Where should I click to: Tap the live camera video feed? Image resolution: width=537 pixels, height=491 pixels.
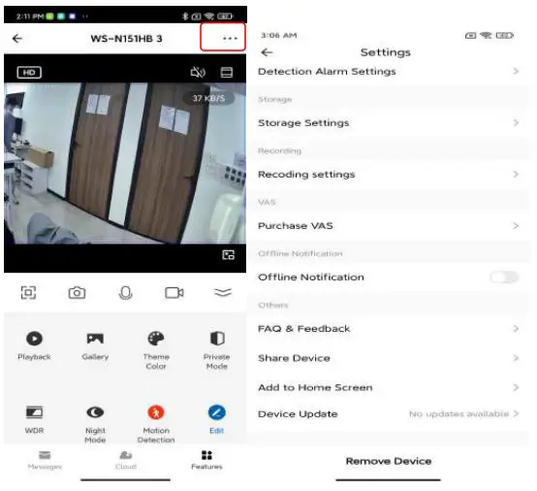(125, 163)
